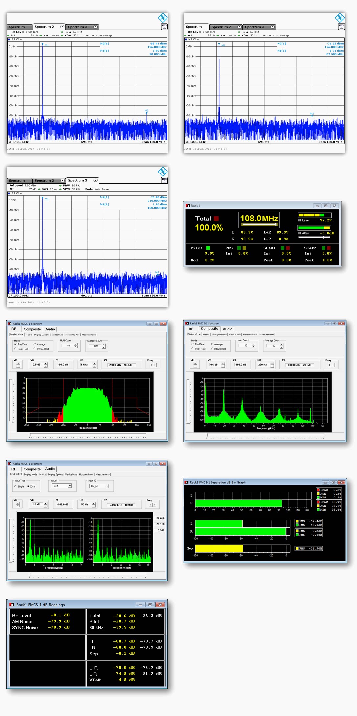Click Freq right arrow in RF tab spectrum window
The height and width of the screenshot is (716, 357).
(x=155, y=365)
